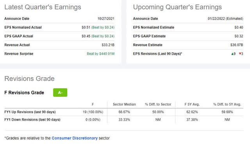Image resolution: width=250 pixels, height=144 pixels.
Task: Click the green A- revisions grade badge
Action: coord(60,92)
